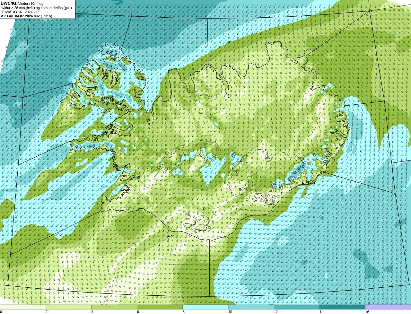Viewport: 411px width, 314px height.
Task: Click the 2–4 m/s light green swatch
Action: pyautogui.click(x=68, y=307)
